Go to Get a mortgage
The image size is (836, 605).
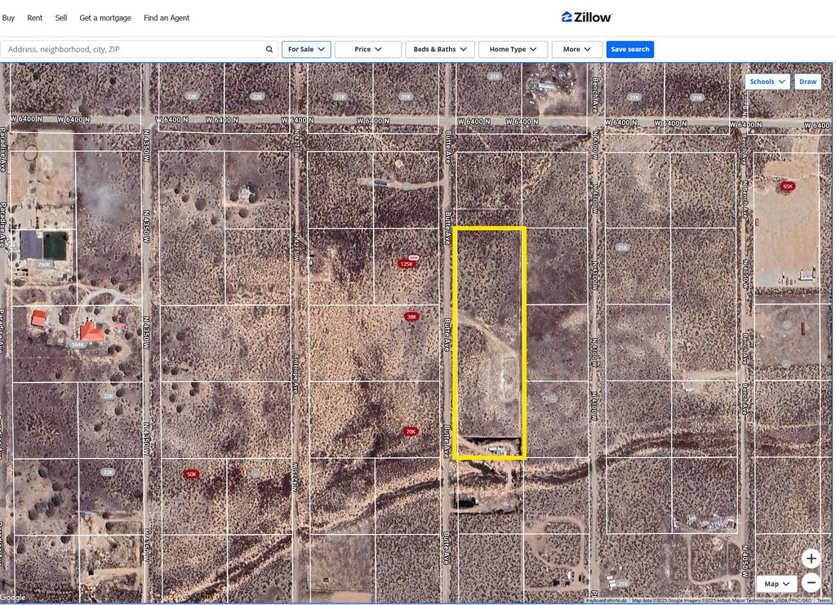[x=105, y=18]
